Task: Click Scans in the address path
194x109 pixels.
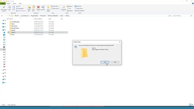Action: (x=62, y=16)
